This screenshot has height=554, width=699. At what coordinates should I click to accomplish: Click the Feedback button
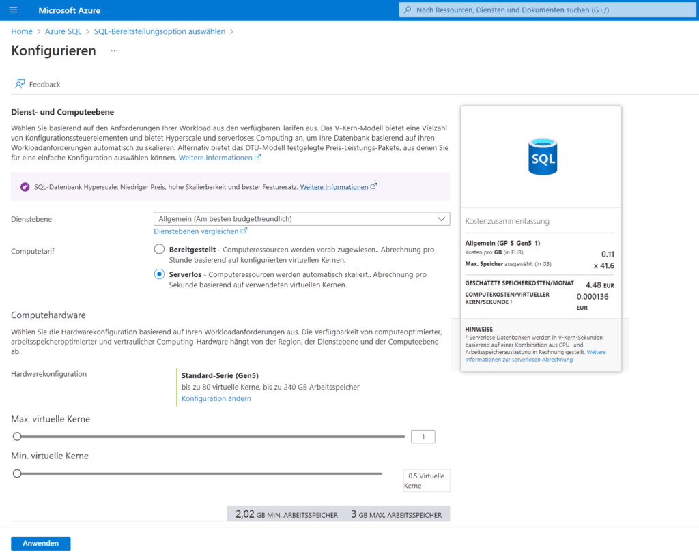coord(38,84)
